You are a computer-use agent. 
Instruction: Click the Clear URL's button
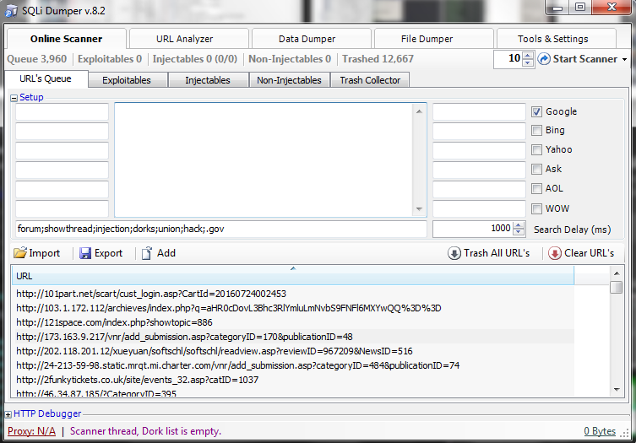coord(581,253)
